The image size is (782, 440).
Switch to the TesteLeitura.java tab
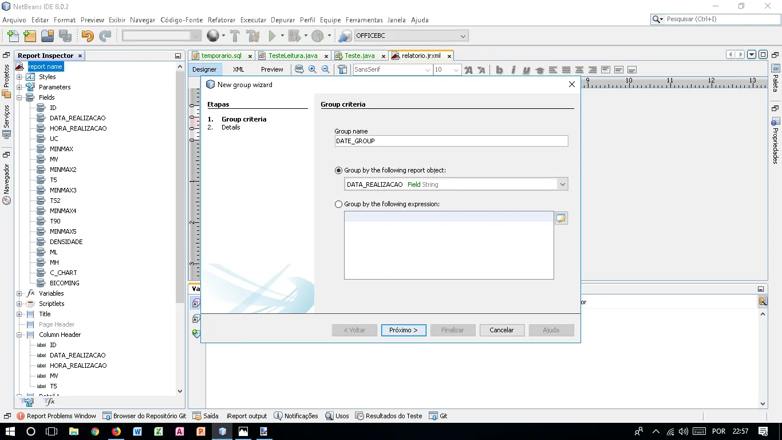293,56
